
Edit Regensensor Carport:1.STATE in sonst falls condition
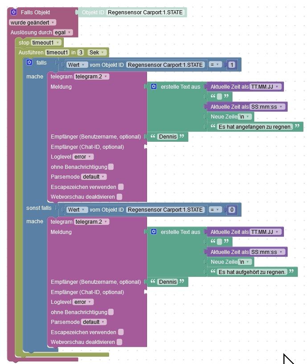click(165, 210)
